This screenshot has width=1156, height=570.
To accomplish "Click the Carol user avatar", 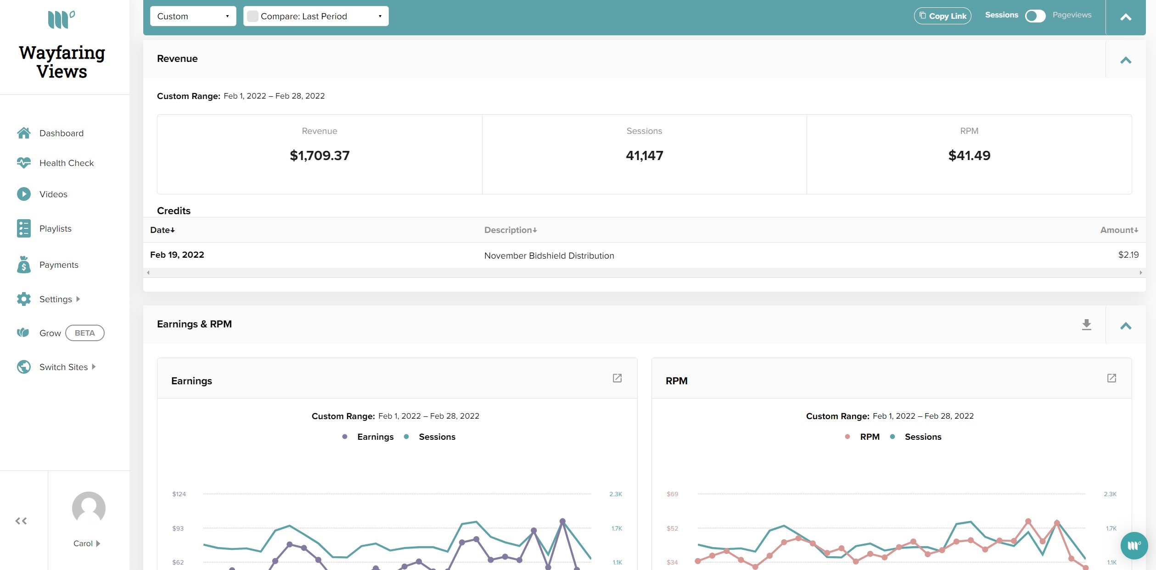I will 89,508.
